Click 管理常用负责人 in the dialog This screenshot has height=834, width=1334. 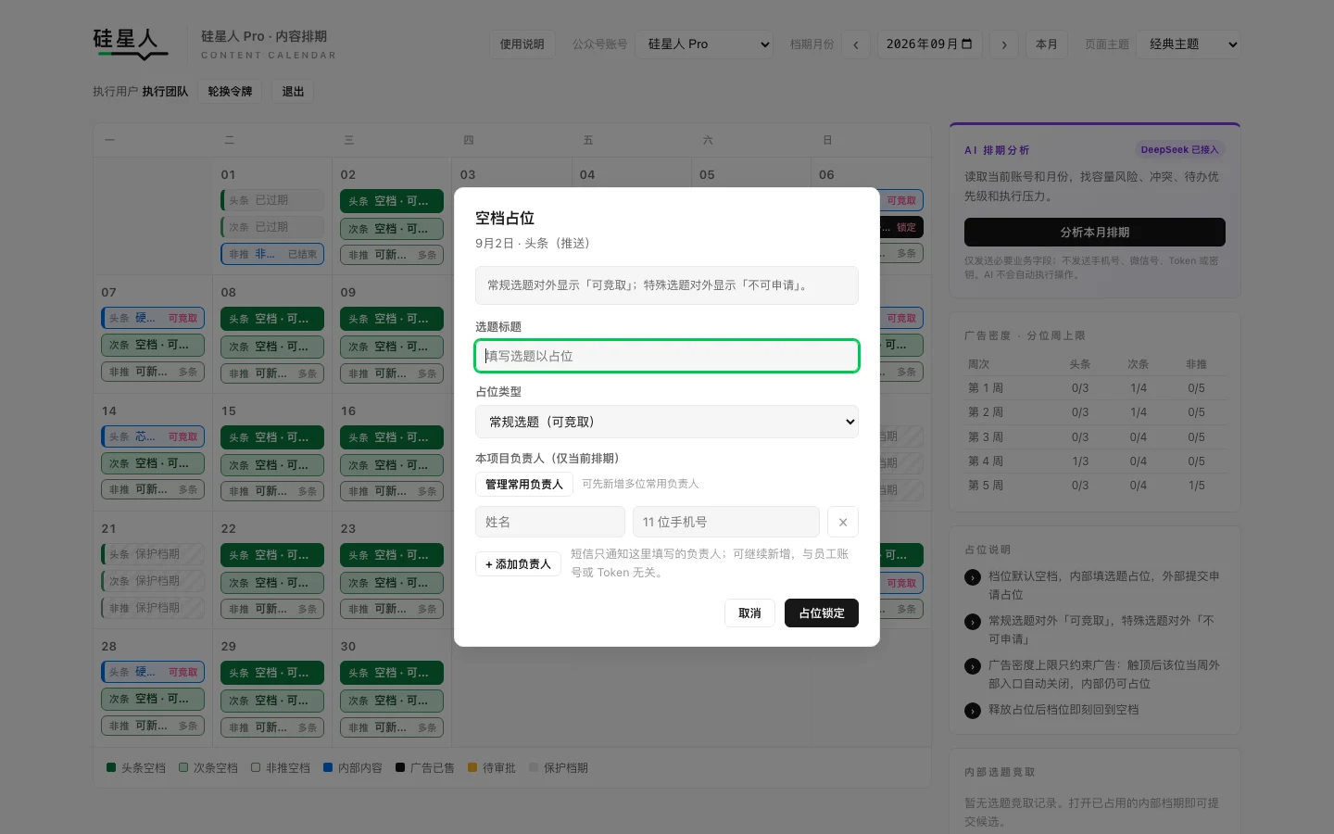(524, 484)
